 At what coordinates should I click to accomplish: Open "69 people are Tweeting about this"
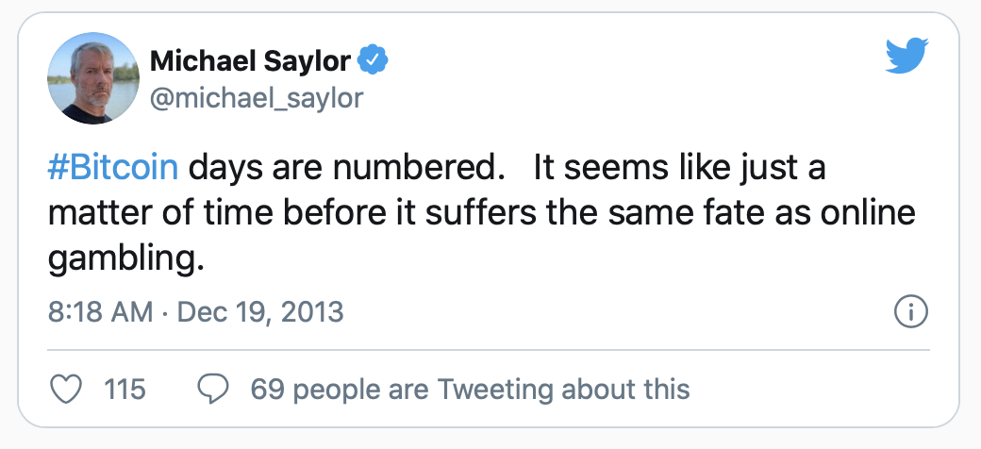click(x=470, y=389)
